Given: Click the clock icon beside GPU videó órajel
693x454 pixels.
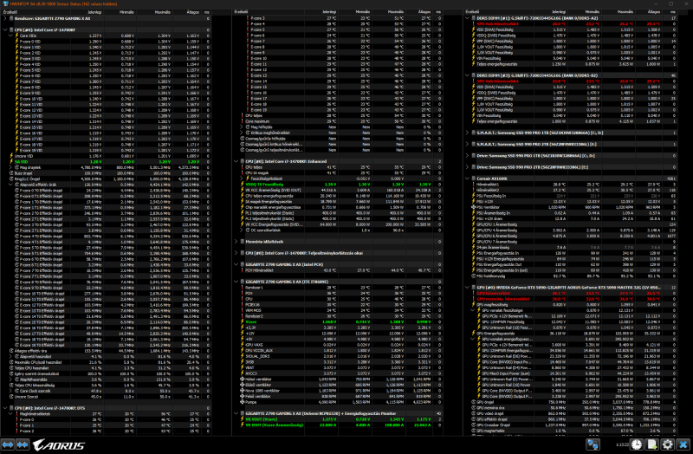Looking at the screenshot, I should [473, 413].
